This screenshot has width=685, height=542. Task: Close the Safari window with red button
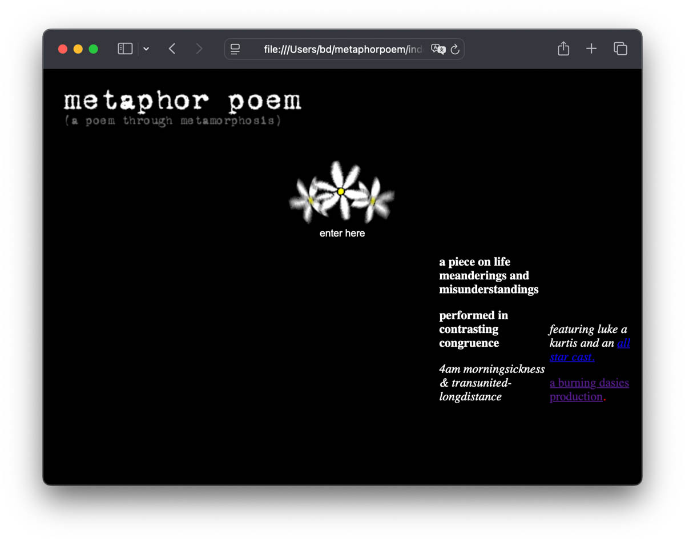click(63, 49)
